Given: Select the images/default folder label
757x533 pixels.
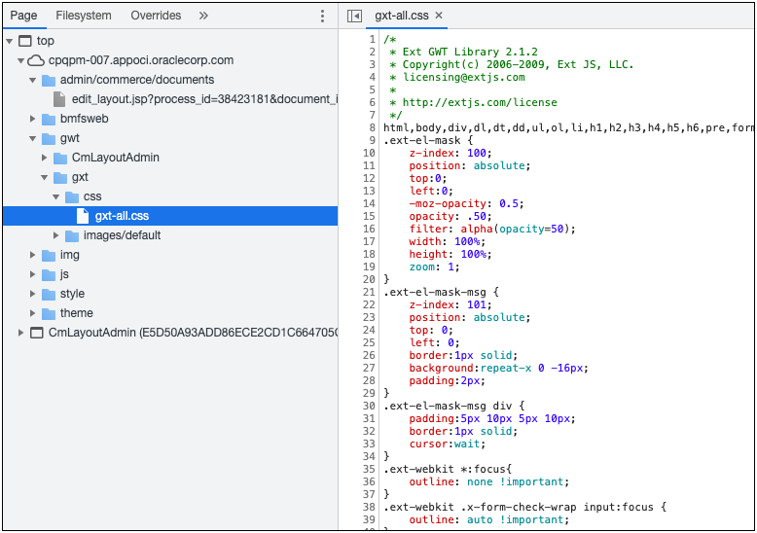Looking at the screenshot, I should coord(123,235).
